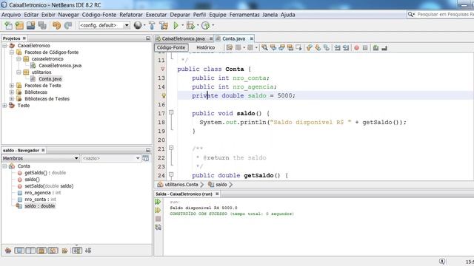Screen dimensions: 474x266
Task: Open the Ferramentas menu
Action: [x=244, y=15]
